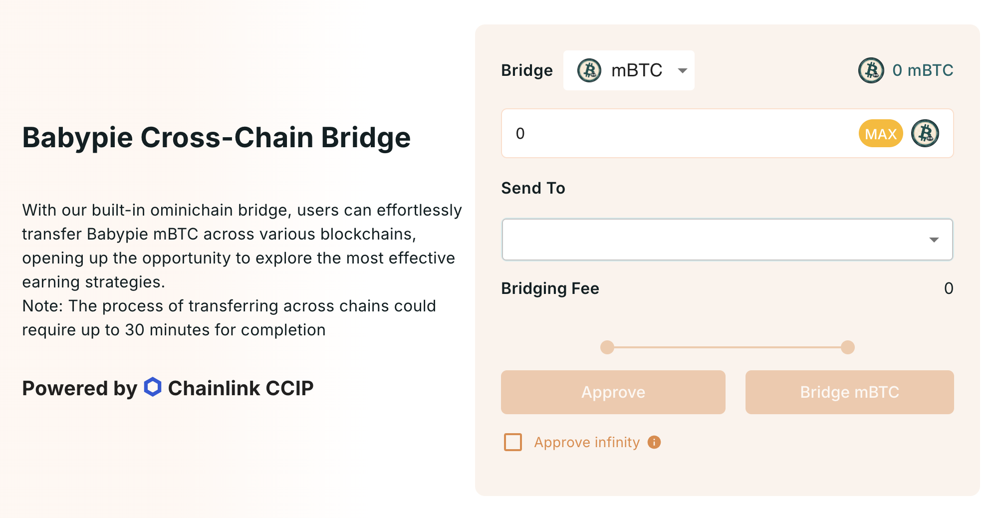Click the 0 mBTC balance text
Viewport: 1003px width, 518px height.
(923, 70)
